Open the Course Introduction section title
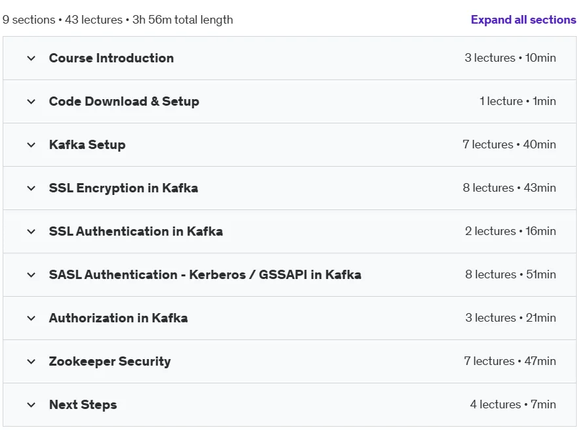The image size is (580, 430). (112, 58)
